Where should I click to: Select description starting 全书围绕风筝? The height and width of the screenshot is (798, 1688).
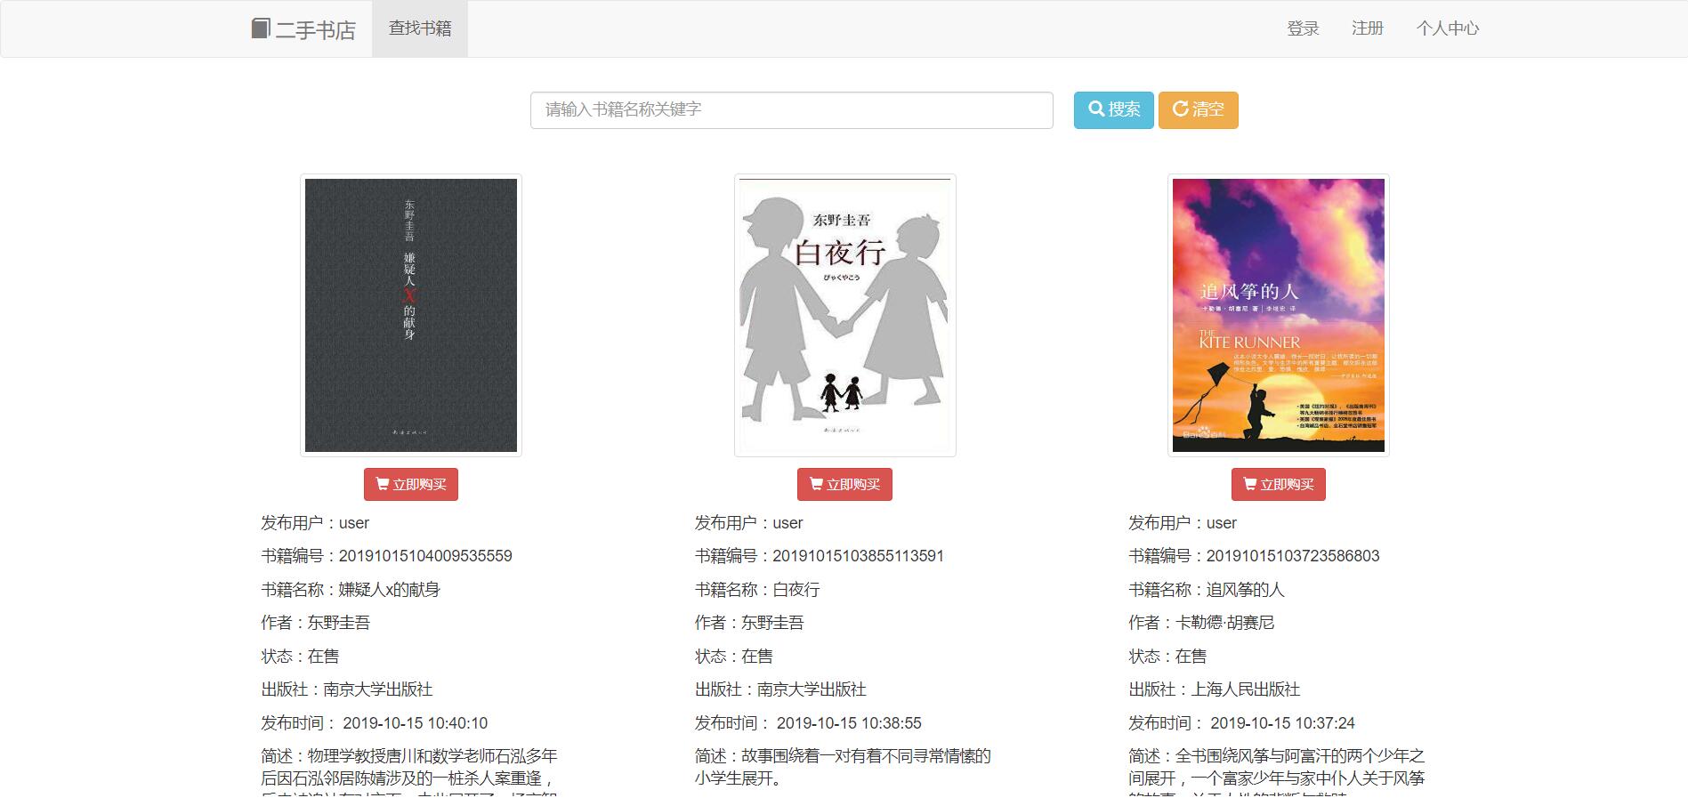[x=1277, y=771]
